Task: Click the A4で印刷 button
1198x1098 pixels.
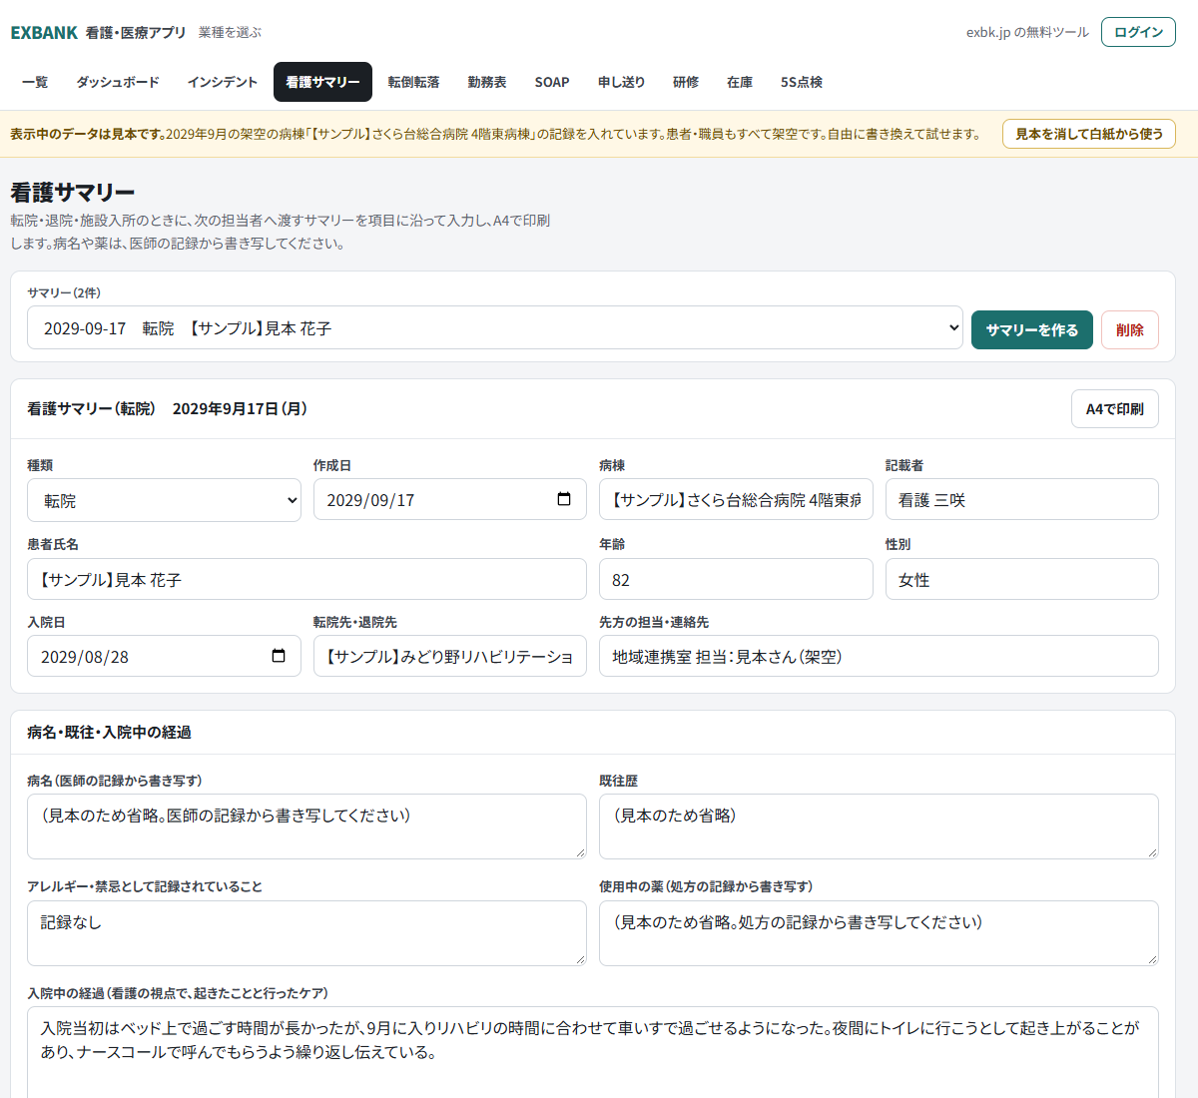Action: [1115, 408]
